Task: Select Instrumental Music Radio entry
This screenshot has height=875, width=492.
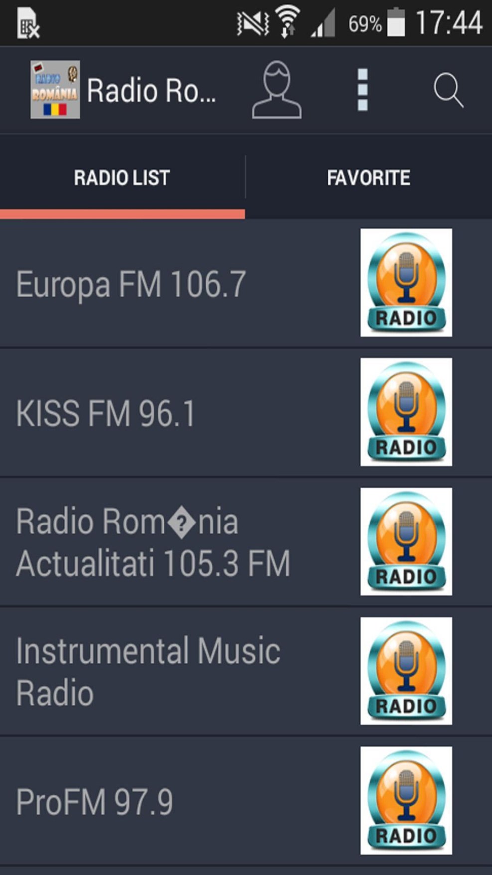Action: (246, 672)
